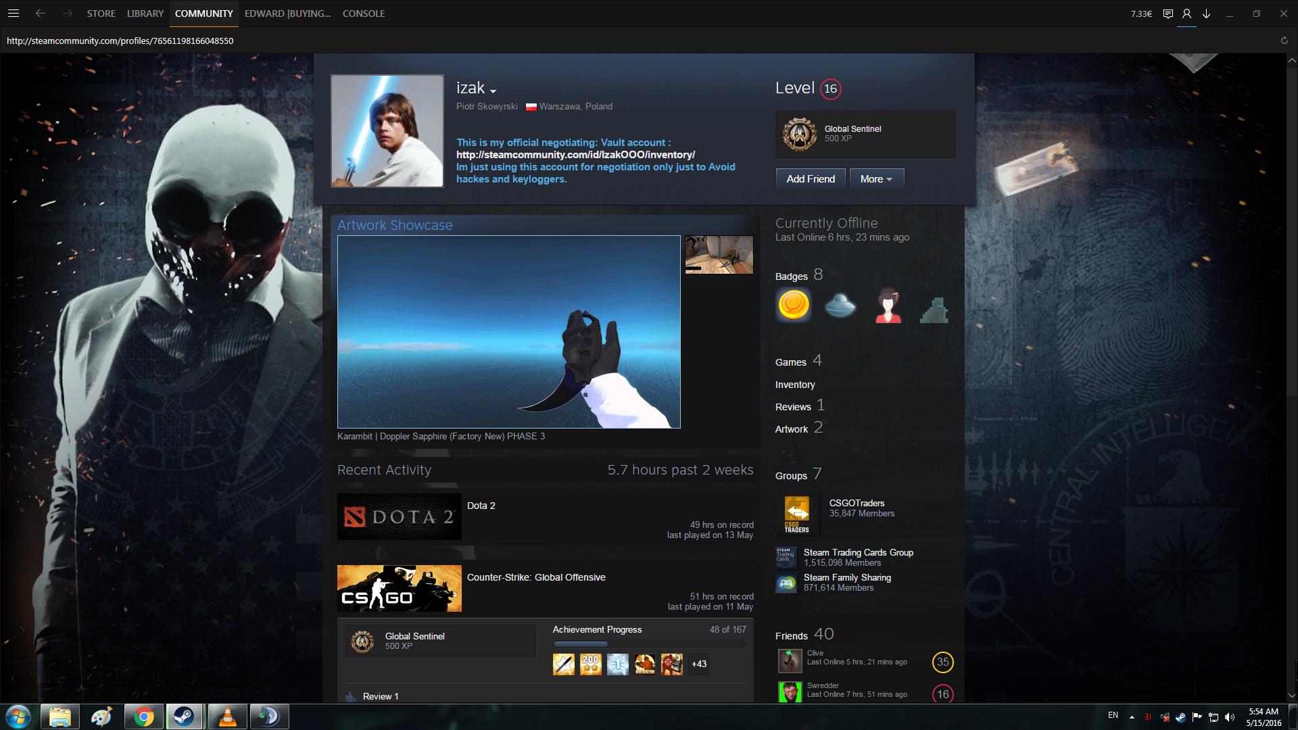Expand the +43 more achievements
Screen dimensions: 1298x730
[x=698, y=664]
